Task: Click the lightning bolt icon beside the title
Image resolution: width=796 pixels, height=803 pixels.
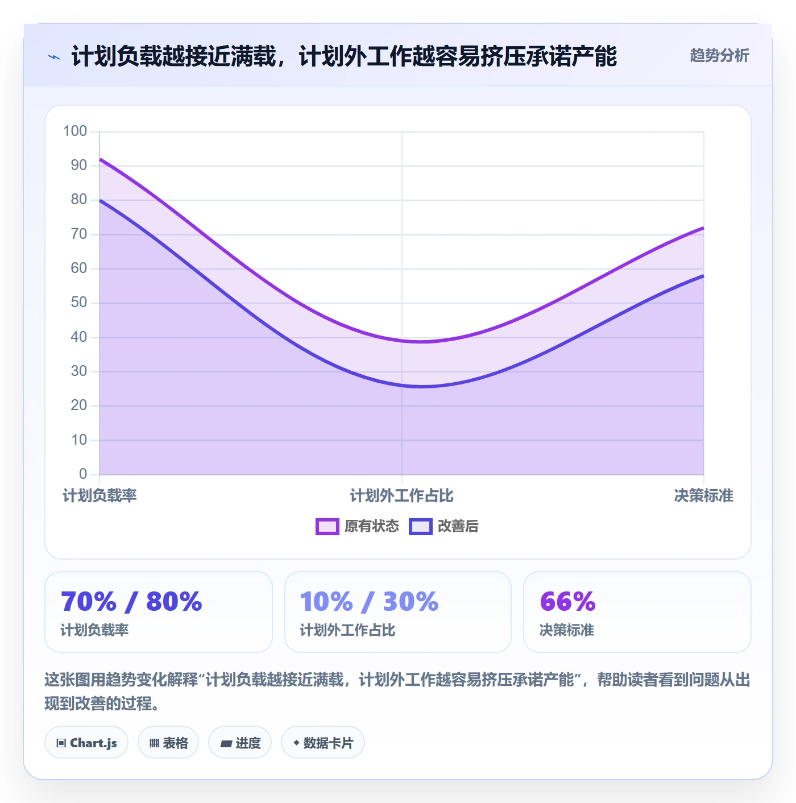Action: pos(54,57)
